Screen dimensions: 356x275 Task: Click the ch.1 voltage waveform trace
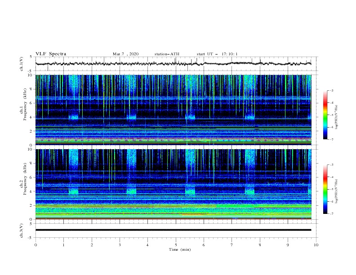click(x=173, y=63)
